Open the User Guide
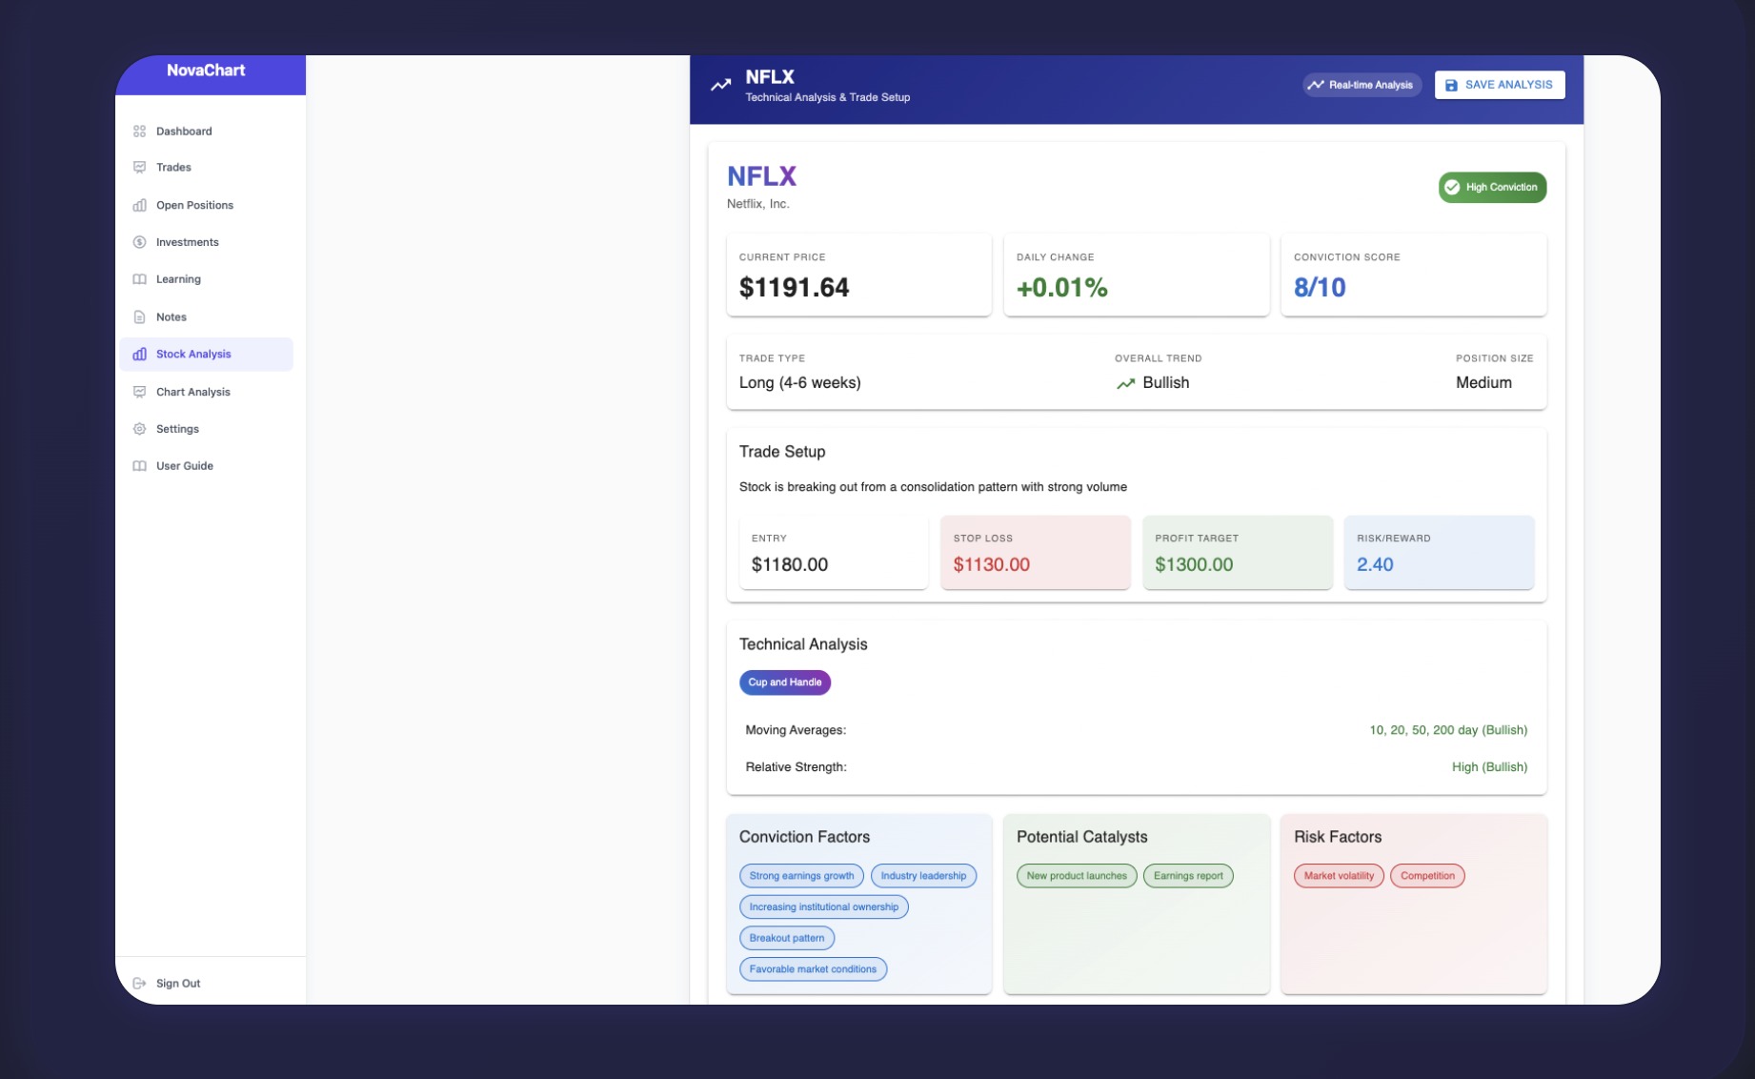Image resolution: width=1755 pixels, height=1079 pixels. [x=206, y=466]
